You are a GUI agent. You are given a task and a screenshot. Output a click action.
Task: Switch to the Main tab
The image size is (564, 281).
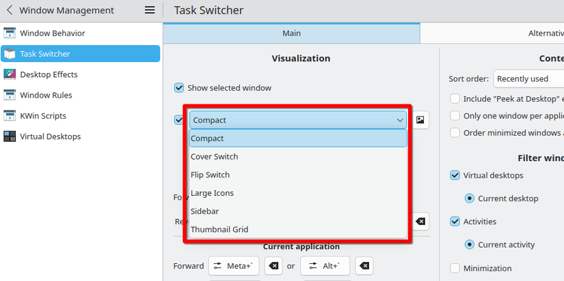[x=291, y=33]
